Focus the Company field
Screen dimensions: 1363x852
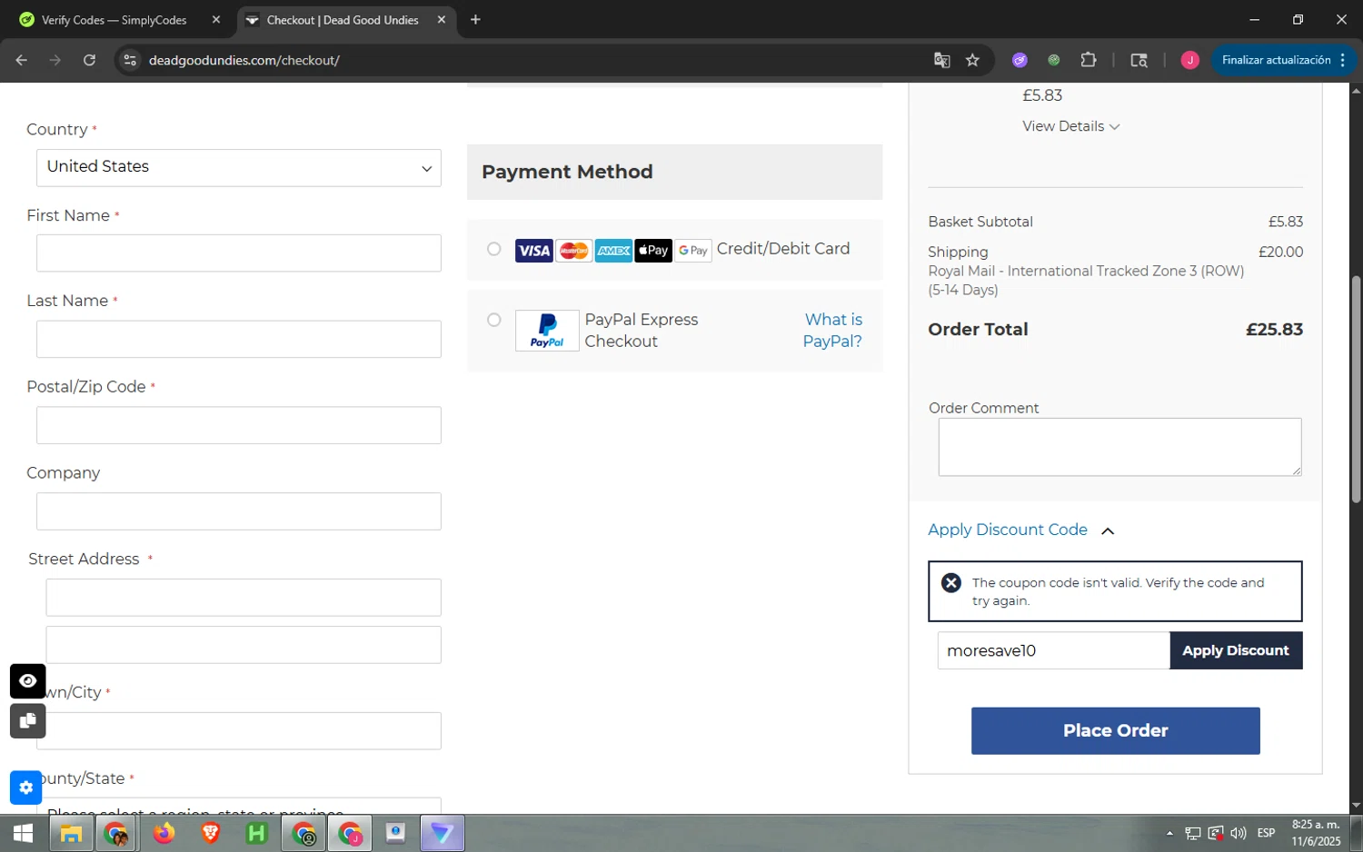click(239, 511)
